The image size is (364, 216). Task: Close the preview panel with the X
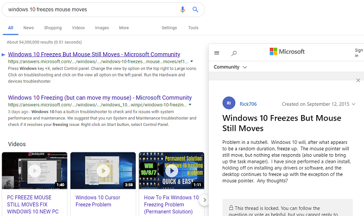[358, 80]
